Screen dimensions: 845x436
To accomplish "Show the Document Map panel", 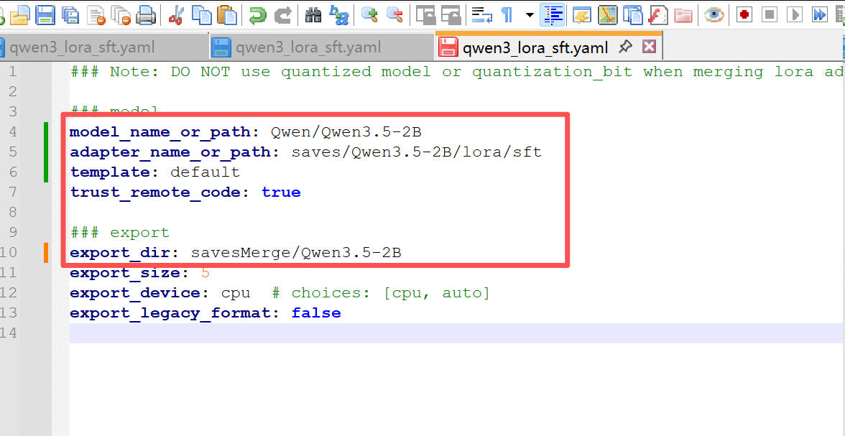I will click(608, 14).
